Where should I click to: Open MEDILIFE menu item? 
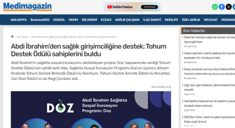(171, 20)
